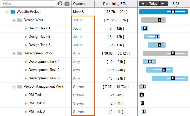Open settings gear icon near filter
The height and width of the screenshot is (116, 190).
(x=67, y=4)
